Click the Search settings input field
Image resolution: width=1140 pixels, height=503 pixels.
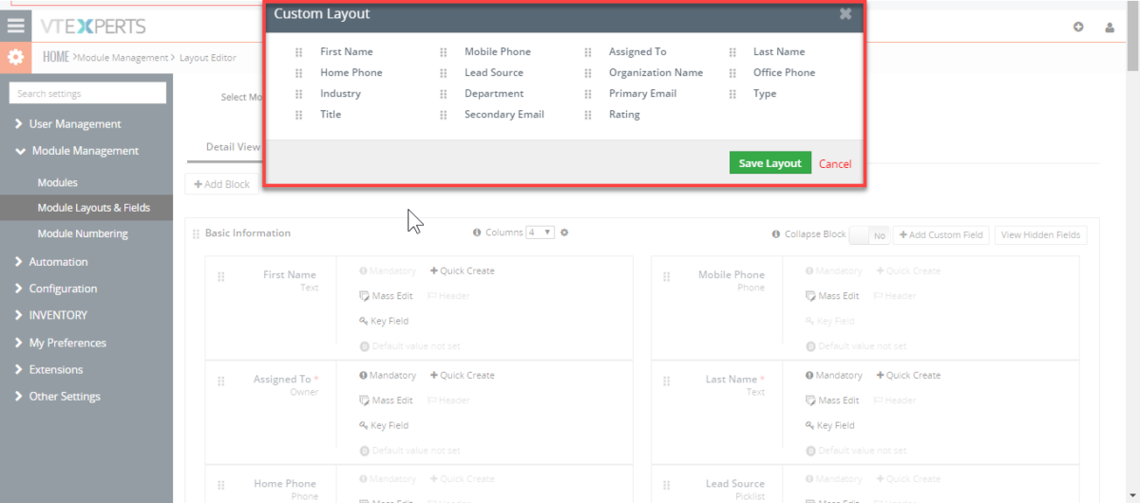click(87, 93)
